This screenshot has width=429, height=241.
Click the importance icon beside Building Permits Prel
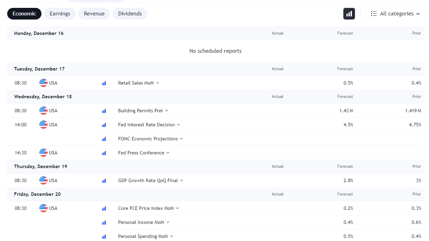click(104, 111)
